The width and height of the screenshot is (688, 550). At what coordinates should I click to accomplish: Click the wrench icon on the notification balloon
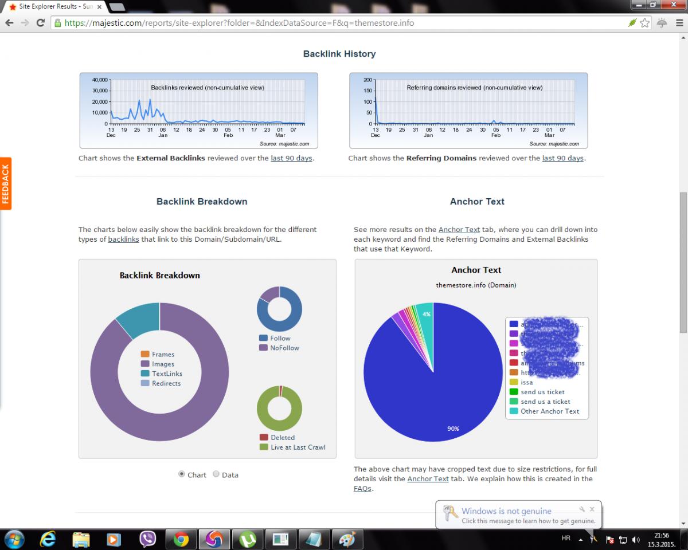(582, 509)
